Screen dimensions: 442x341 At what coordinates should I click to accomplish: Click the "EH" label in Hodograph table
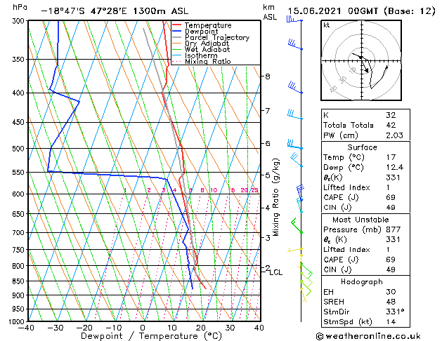pos(328,292)
